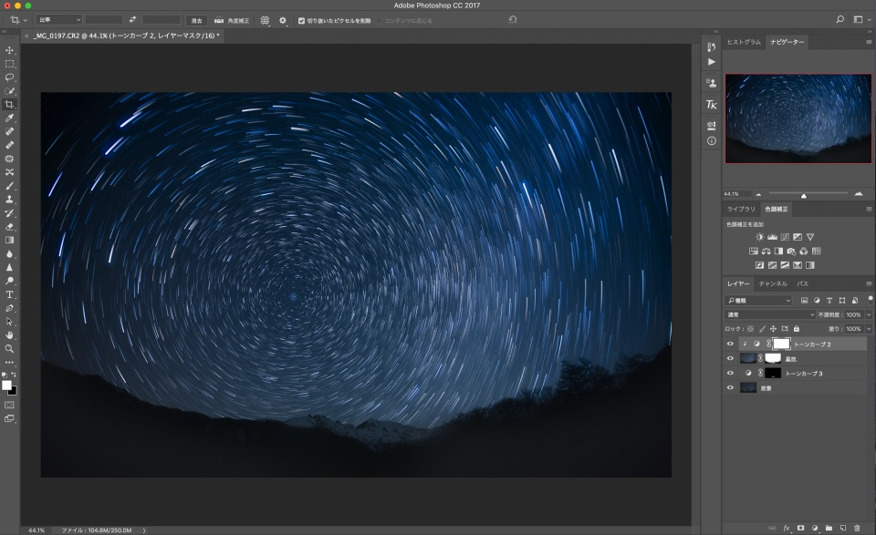Reset the crop with the undo arrow
The image size is (876, 535).
coord(512,19)
